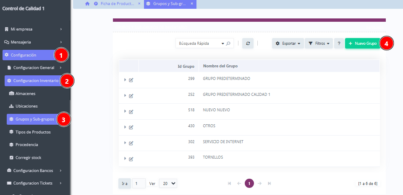Edit the OTROS group with pencil icon
Screen dimensions: 403x195
(x=131, y=127)
